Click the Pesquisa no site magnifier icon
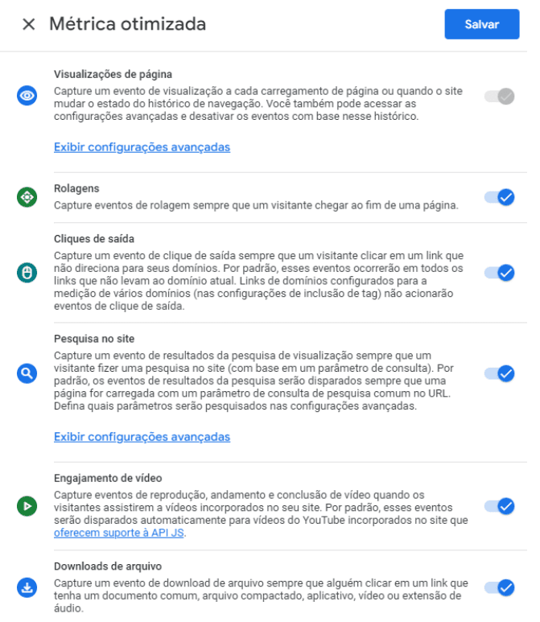The height and width of the screenshot is (622, 540). (x=27, y=373)
